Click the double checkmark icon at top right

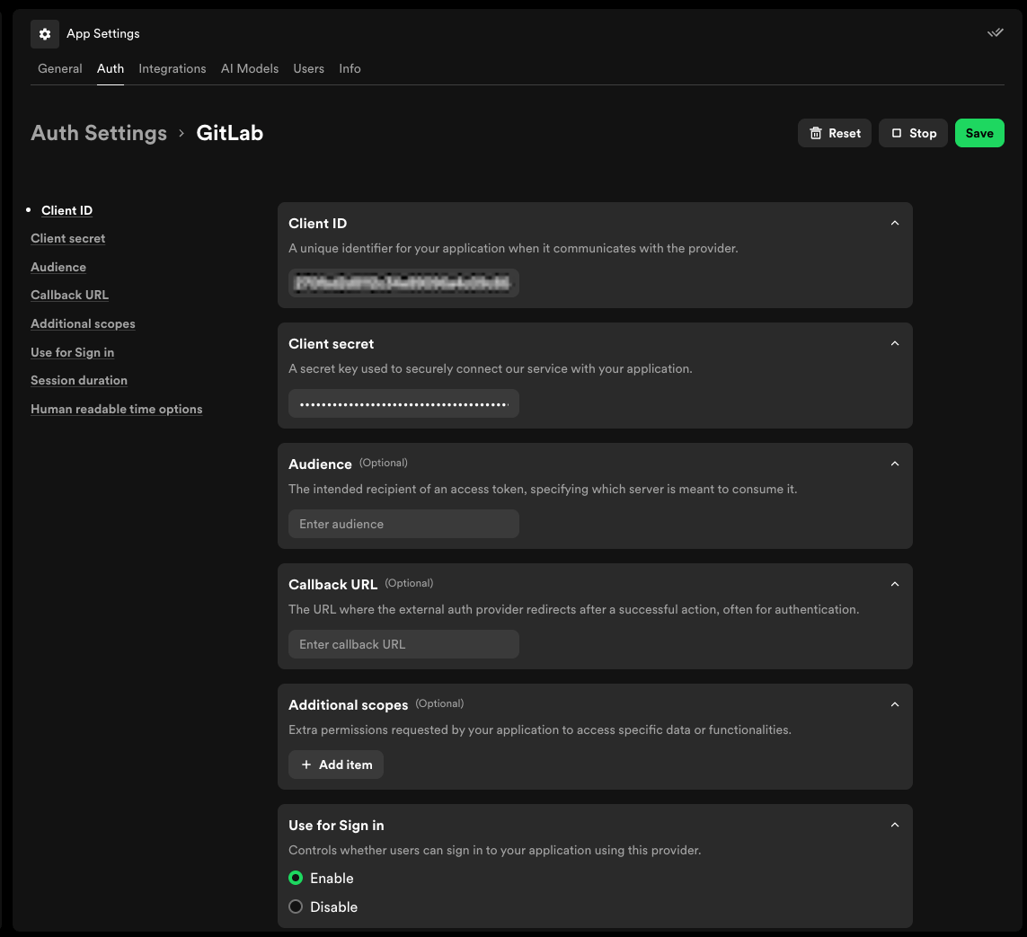click(x=995, y=32)
